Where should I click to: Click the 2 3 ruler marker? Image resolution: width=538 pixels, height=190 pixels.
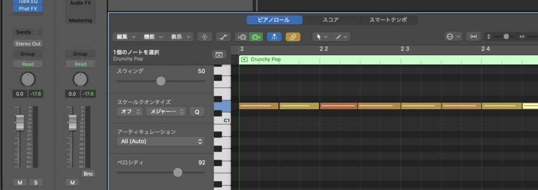coord(405,49)
